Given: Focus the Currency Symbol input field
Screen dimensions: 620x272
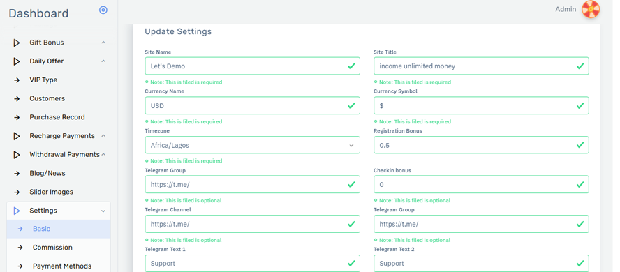Looking at the screenshot, I should point(481,105).
